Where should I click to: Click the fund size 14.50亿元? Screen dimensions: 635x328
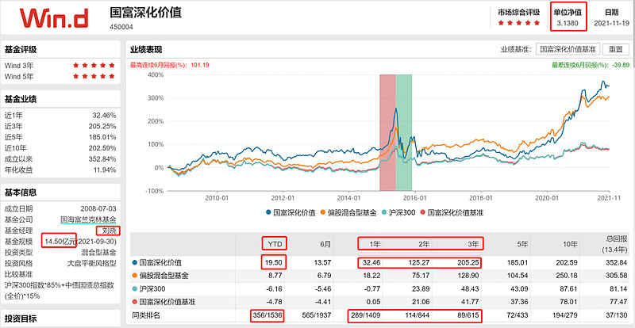[x=62, y=242]
